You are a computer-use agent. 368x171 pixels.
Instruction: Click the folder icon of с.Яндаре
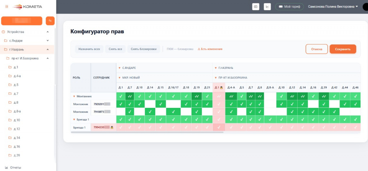click(x=6, y=41)
